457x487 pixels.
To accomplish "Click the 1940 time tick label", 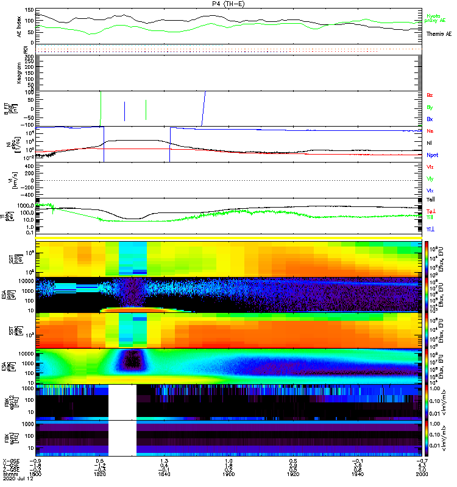I will tap(358, 474).
